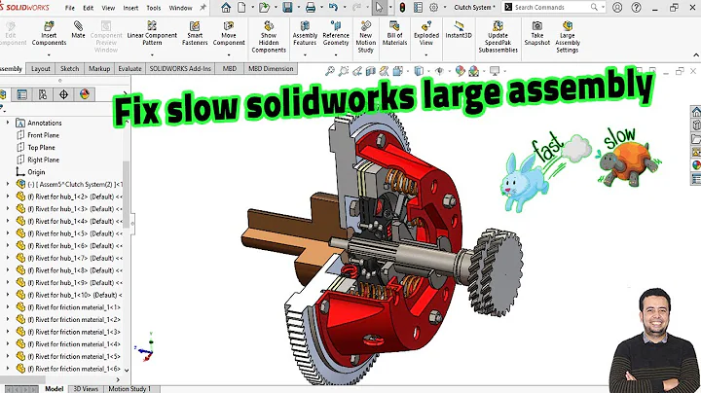Toggle pin on the menu bar
Viewport: 701px width, 393px height.
[203, 8]
